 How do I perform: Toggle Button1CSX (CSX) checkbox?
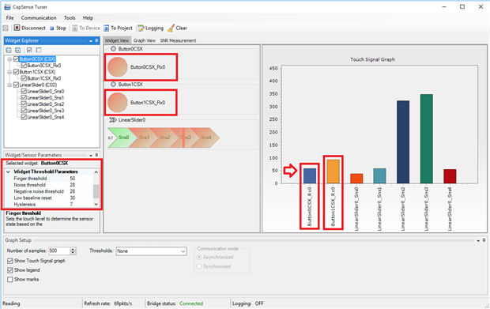17,72
